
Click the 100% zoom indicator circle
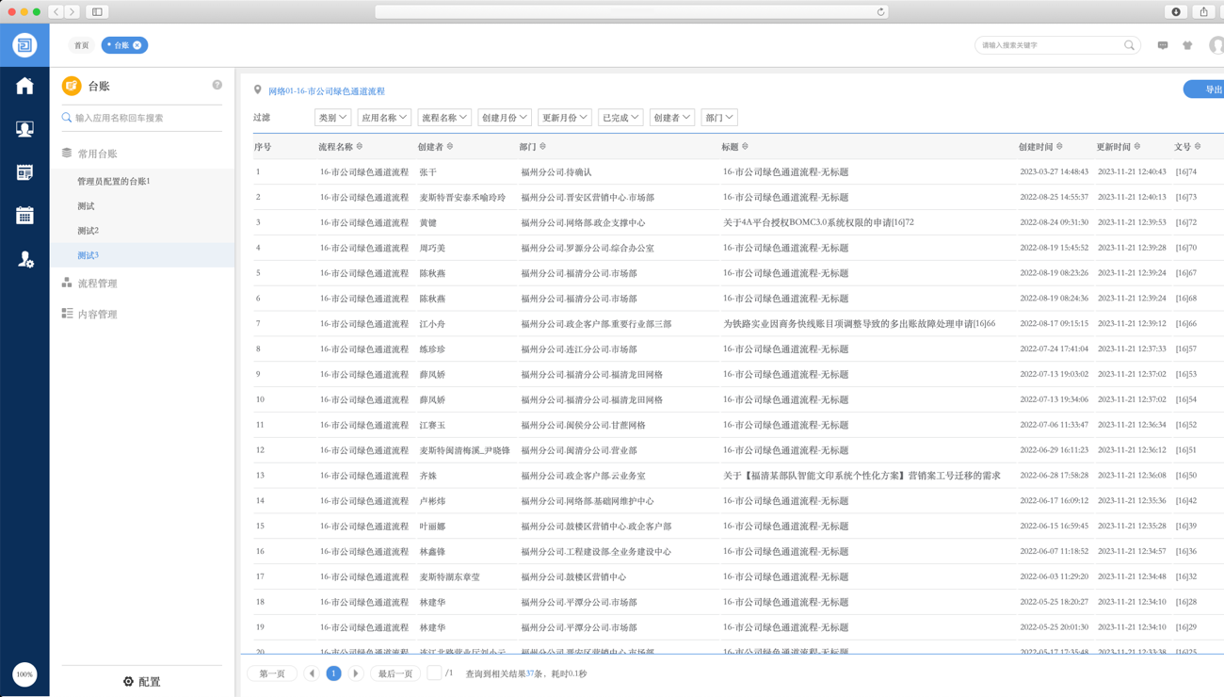coord(24,674)
